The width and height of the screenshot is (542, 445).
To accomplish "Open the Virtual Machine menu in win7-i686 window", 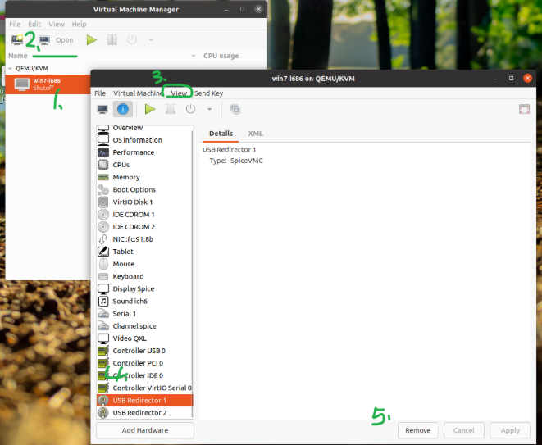I will (138, 93).
